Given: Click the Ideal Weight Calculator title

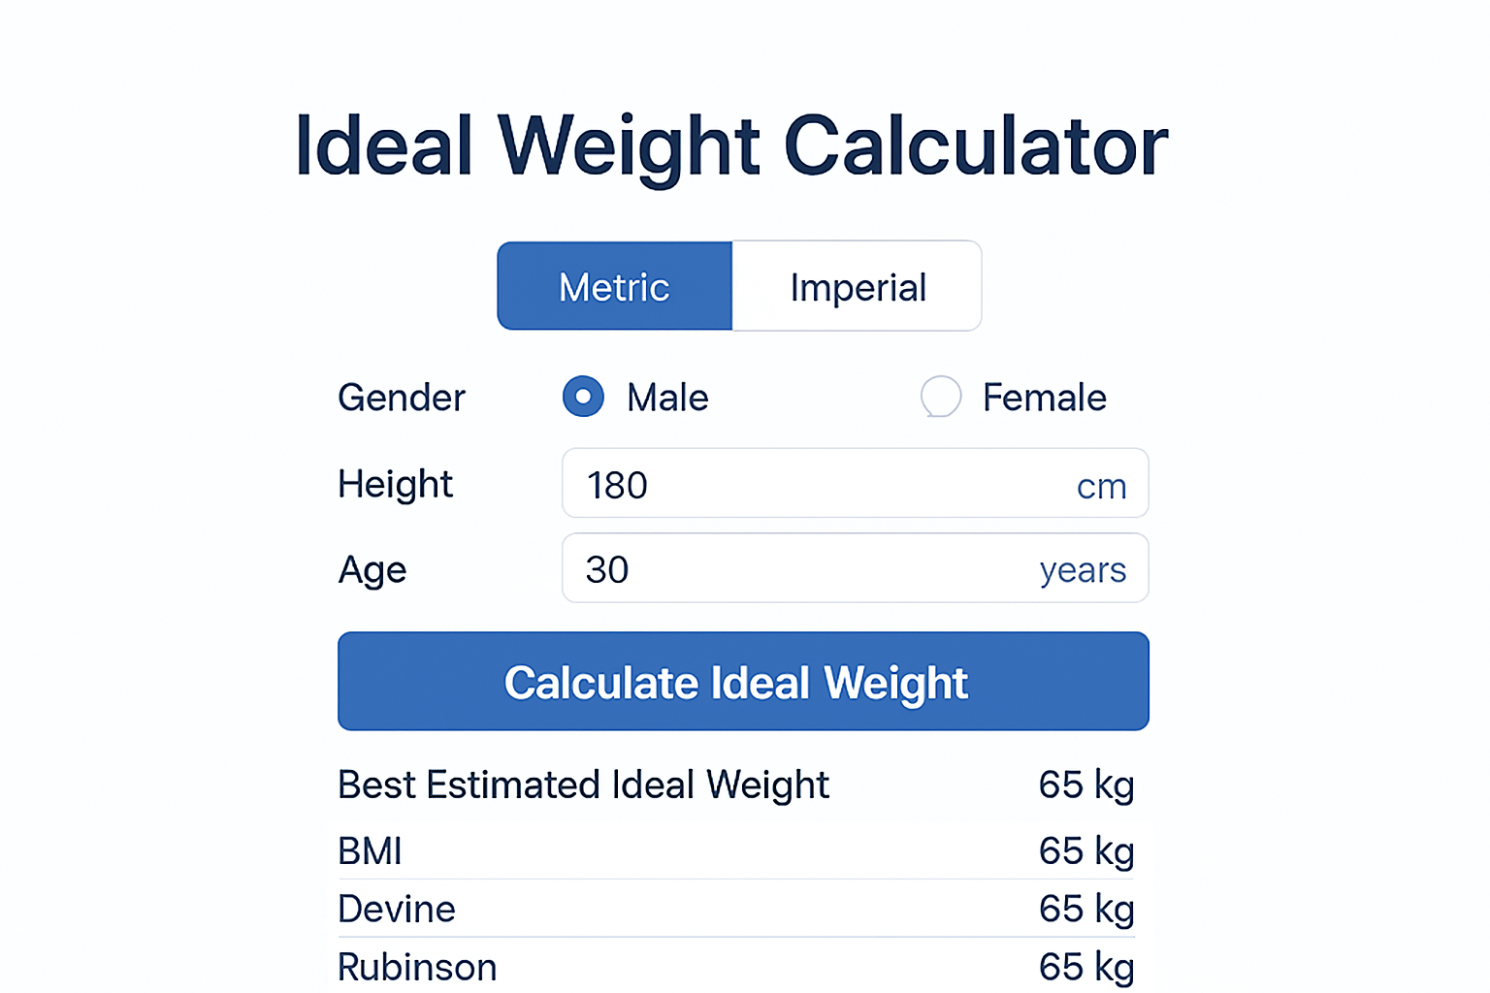Looking at the screenshot, I should 732,145.
